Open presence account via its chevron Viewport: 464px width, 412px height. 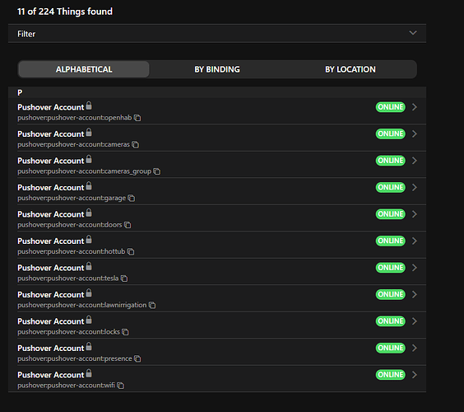[415, 348]
